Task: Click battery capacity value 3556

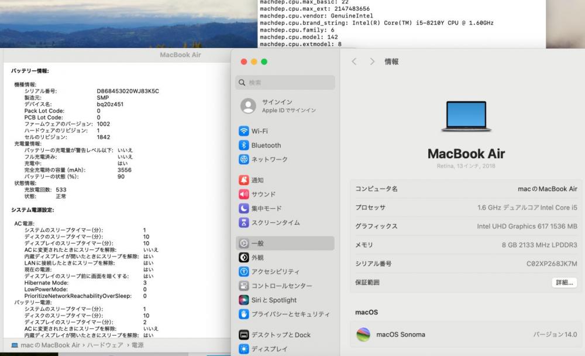Action: (x=124, y=170)
